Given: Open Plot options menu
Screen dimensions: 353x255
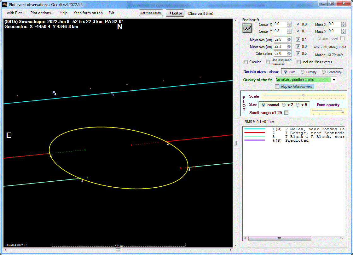Looking at the screenshot, I should pyautogui.click(x=42, y=13).
